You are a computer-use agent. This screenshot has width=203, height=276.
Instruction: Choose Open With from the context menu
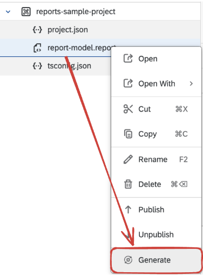[x=156, y=83]
